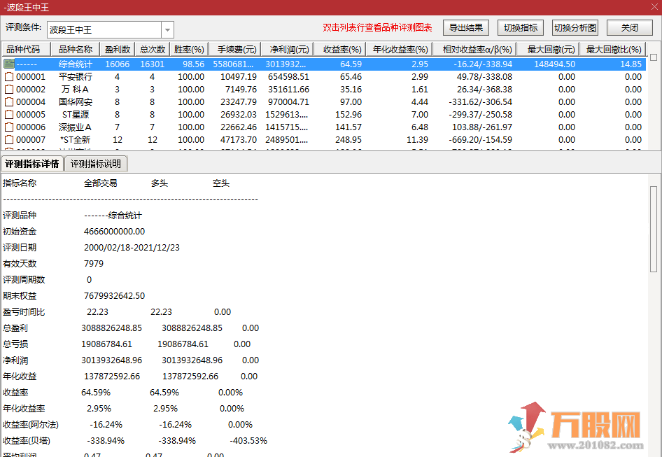The image size is (662, 457).
Task: Sort by 年化收益率(%) column header
Action: (x=399, y=50)
